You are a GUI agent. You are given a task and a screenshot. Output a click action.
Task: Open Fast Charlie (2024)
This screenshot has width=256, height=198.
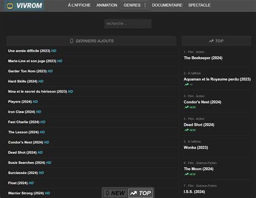24,122
